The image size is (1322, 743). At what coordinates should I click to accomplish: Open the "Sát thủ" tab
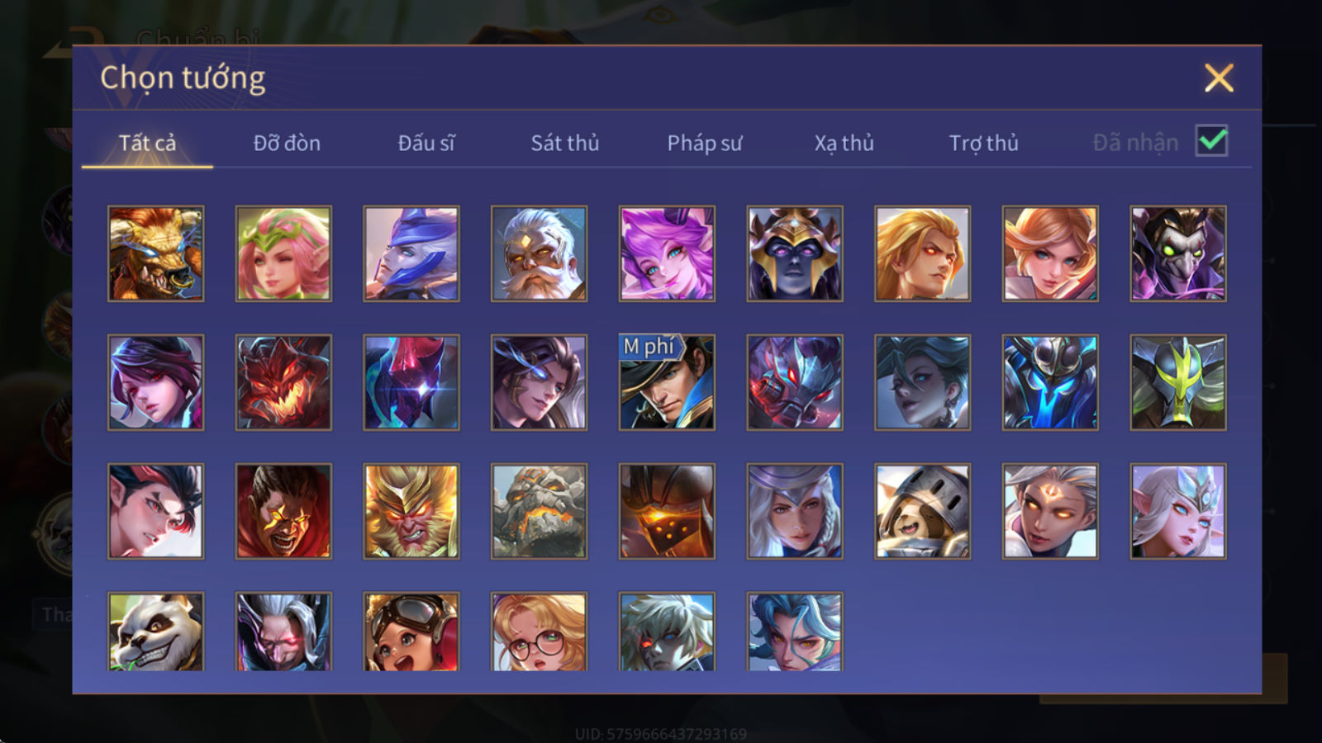coord(565,143)
